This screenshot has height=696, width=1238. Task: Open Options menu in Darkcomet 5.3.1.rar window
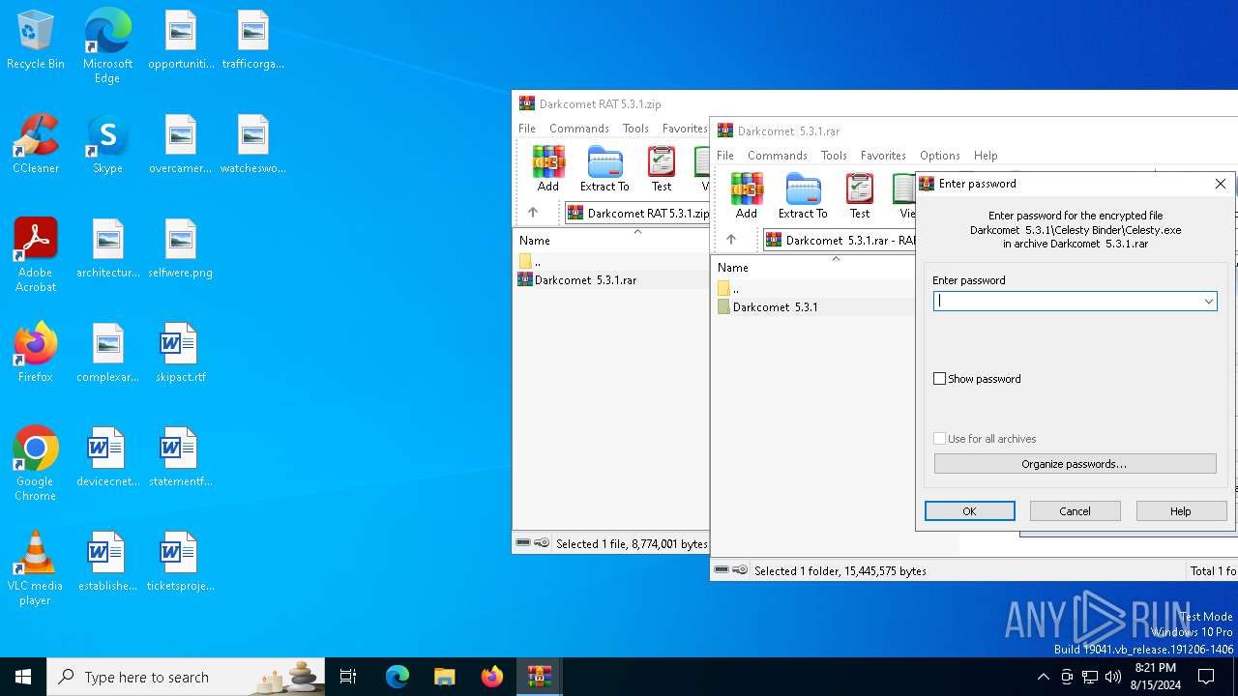point(940,156)
